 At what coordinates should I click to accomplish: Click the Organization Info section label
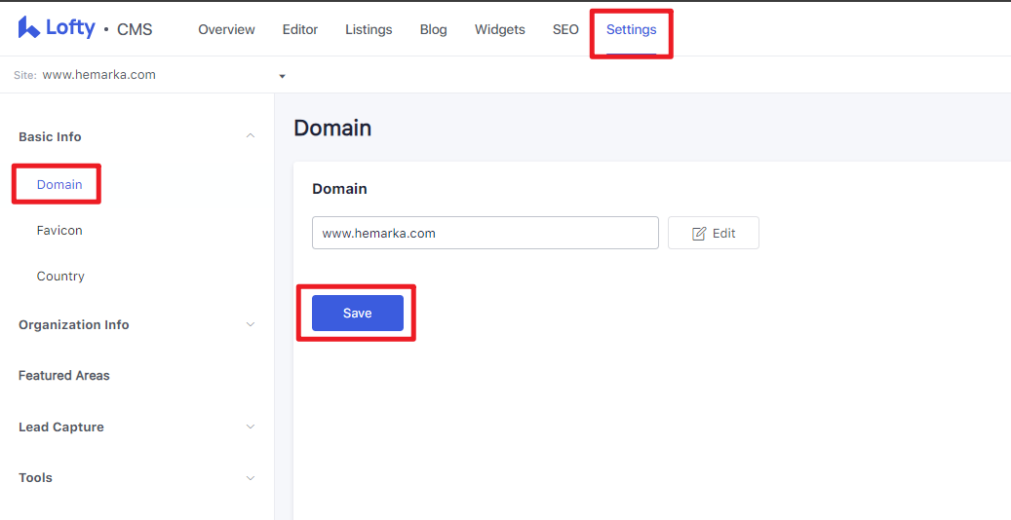(x=73, y=325)
